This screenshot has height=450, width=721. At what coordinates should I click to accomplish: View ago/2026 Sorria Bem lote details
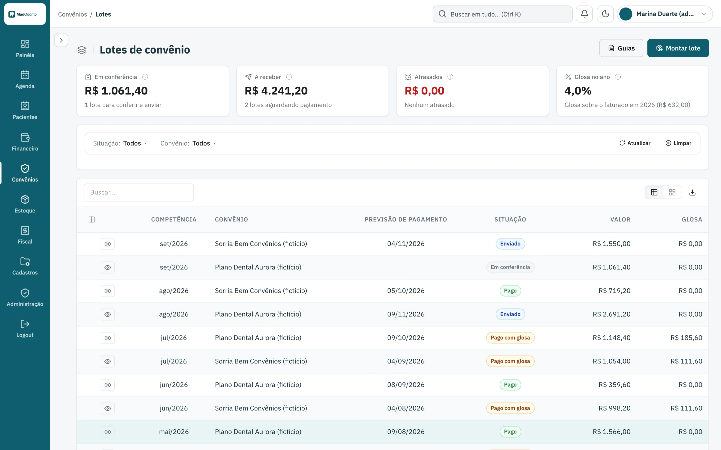108,291
